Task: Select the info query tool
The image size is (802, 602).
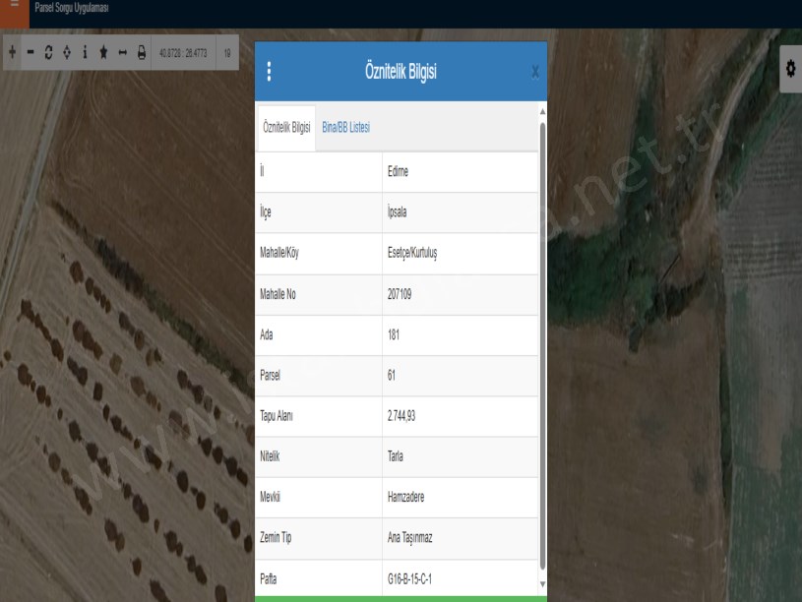Action: pos(85,51)
